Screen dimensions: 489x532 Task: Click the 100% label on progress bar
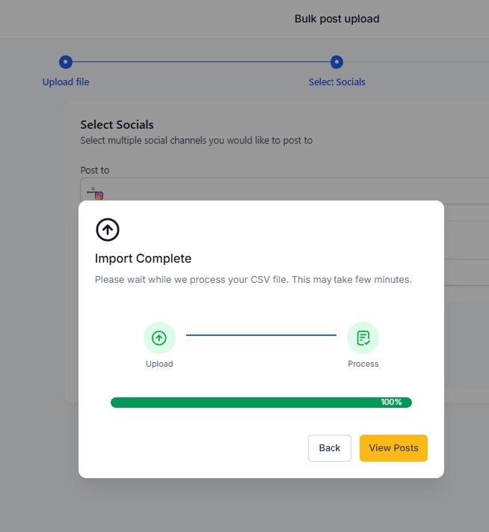[391, 402]
